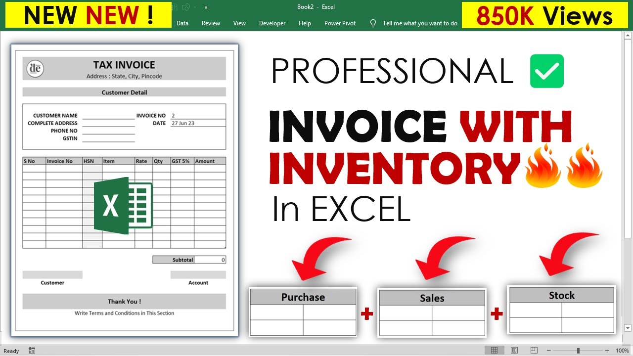Click the blank field next to COMPLETE ADDRESS
Viewport: 633px width, 356px height.
108,123
